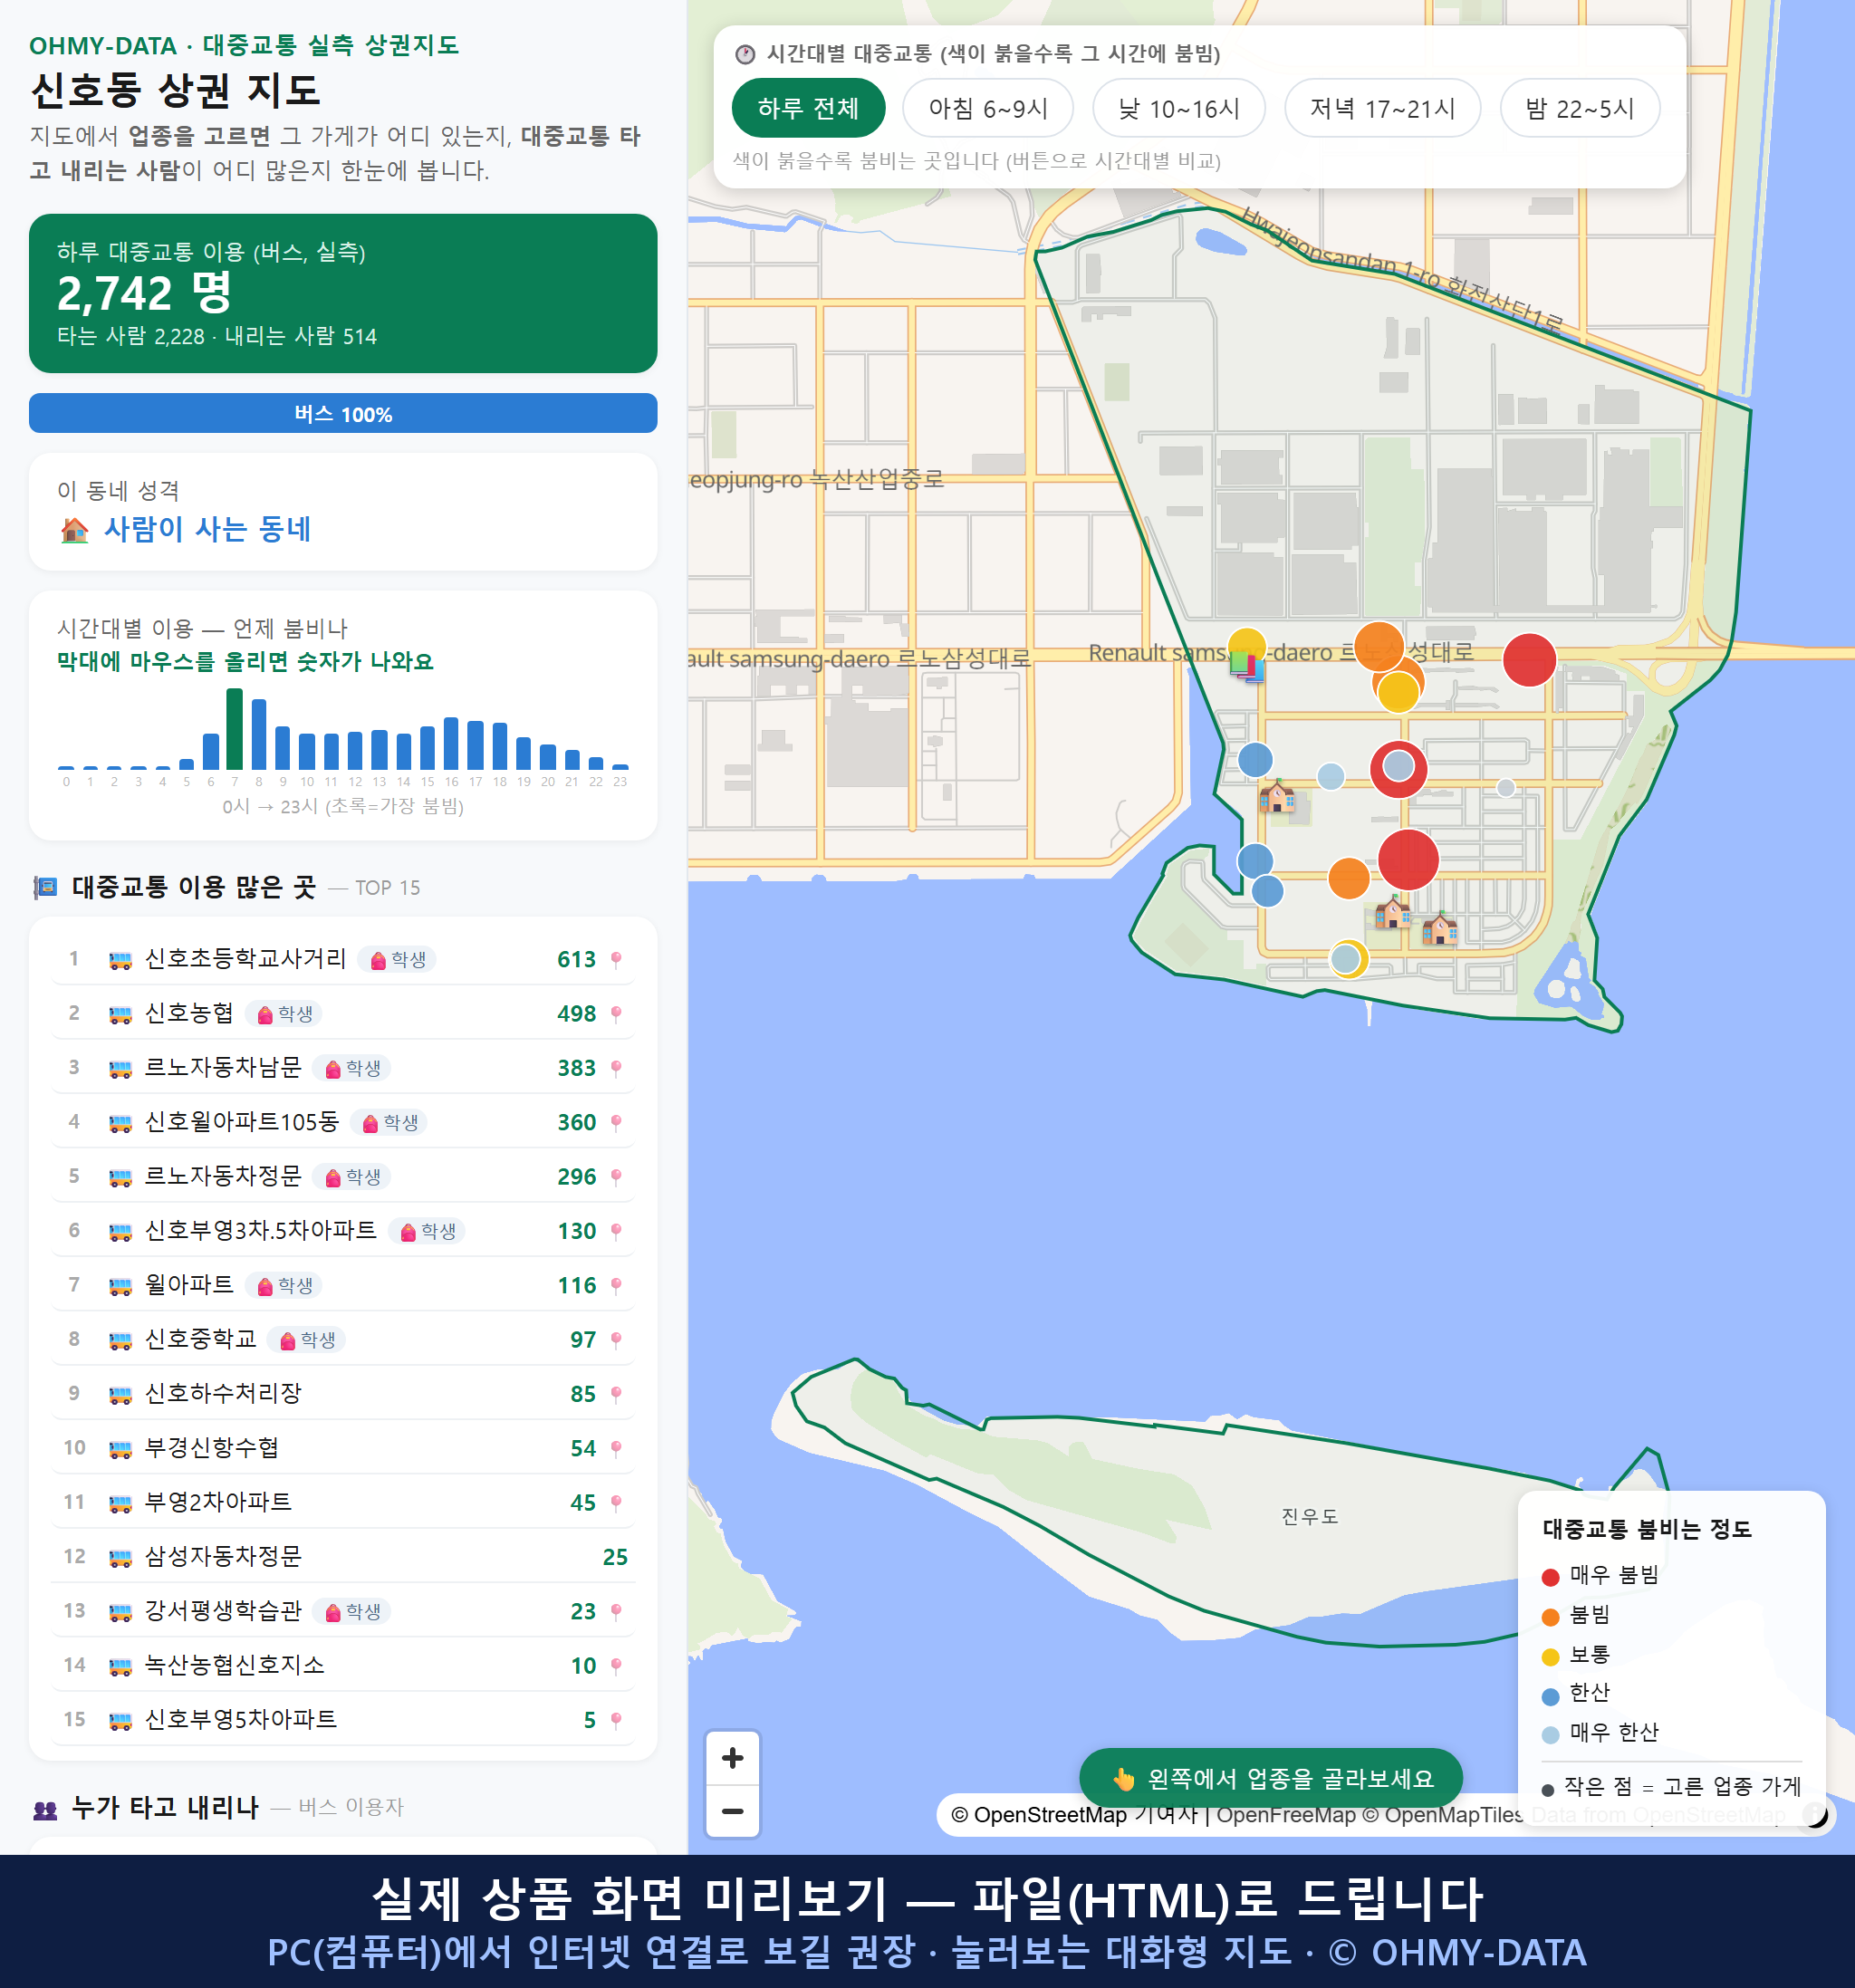Click the 왼쪽에서 업종을 골라보세요 banner
This screenshot has height=1988, width=1855.
(x=1271, y=1779)
